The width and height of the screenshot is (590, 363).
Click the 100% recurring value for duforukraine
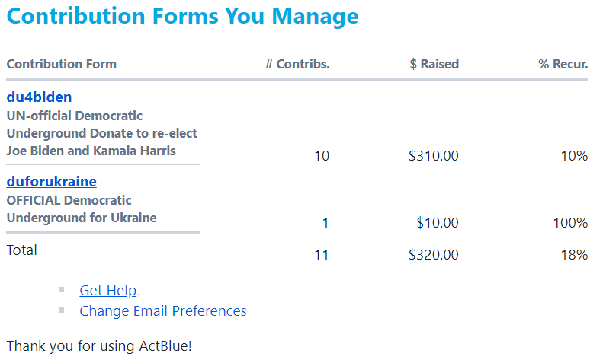[569, 223]
